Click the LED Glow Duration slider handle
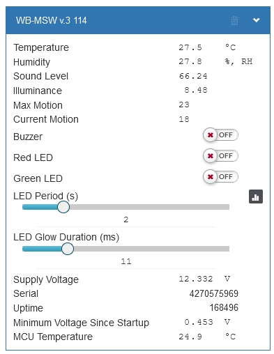The height and width of the screenshot is (354, 274). coord(68,249)
